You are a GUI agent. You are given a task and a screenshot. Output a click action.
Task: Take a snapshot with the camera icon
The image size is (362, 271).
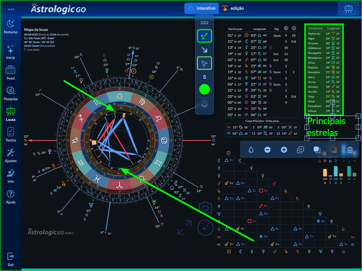(x=205, y=208)
